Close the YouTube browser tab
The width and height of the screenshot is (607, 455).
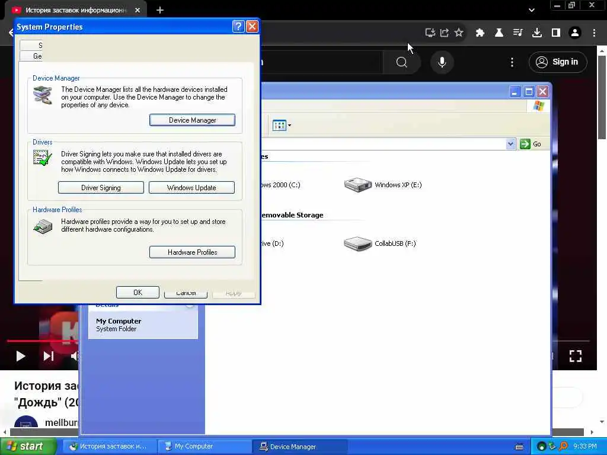(138, 10)
